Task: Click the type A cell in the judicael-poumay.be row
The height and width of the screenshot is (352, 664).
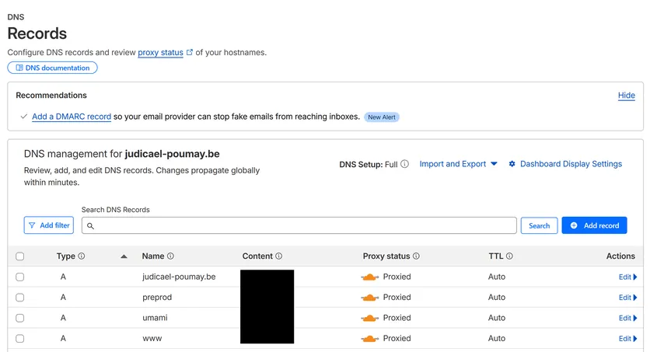Action: 63,277
